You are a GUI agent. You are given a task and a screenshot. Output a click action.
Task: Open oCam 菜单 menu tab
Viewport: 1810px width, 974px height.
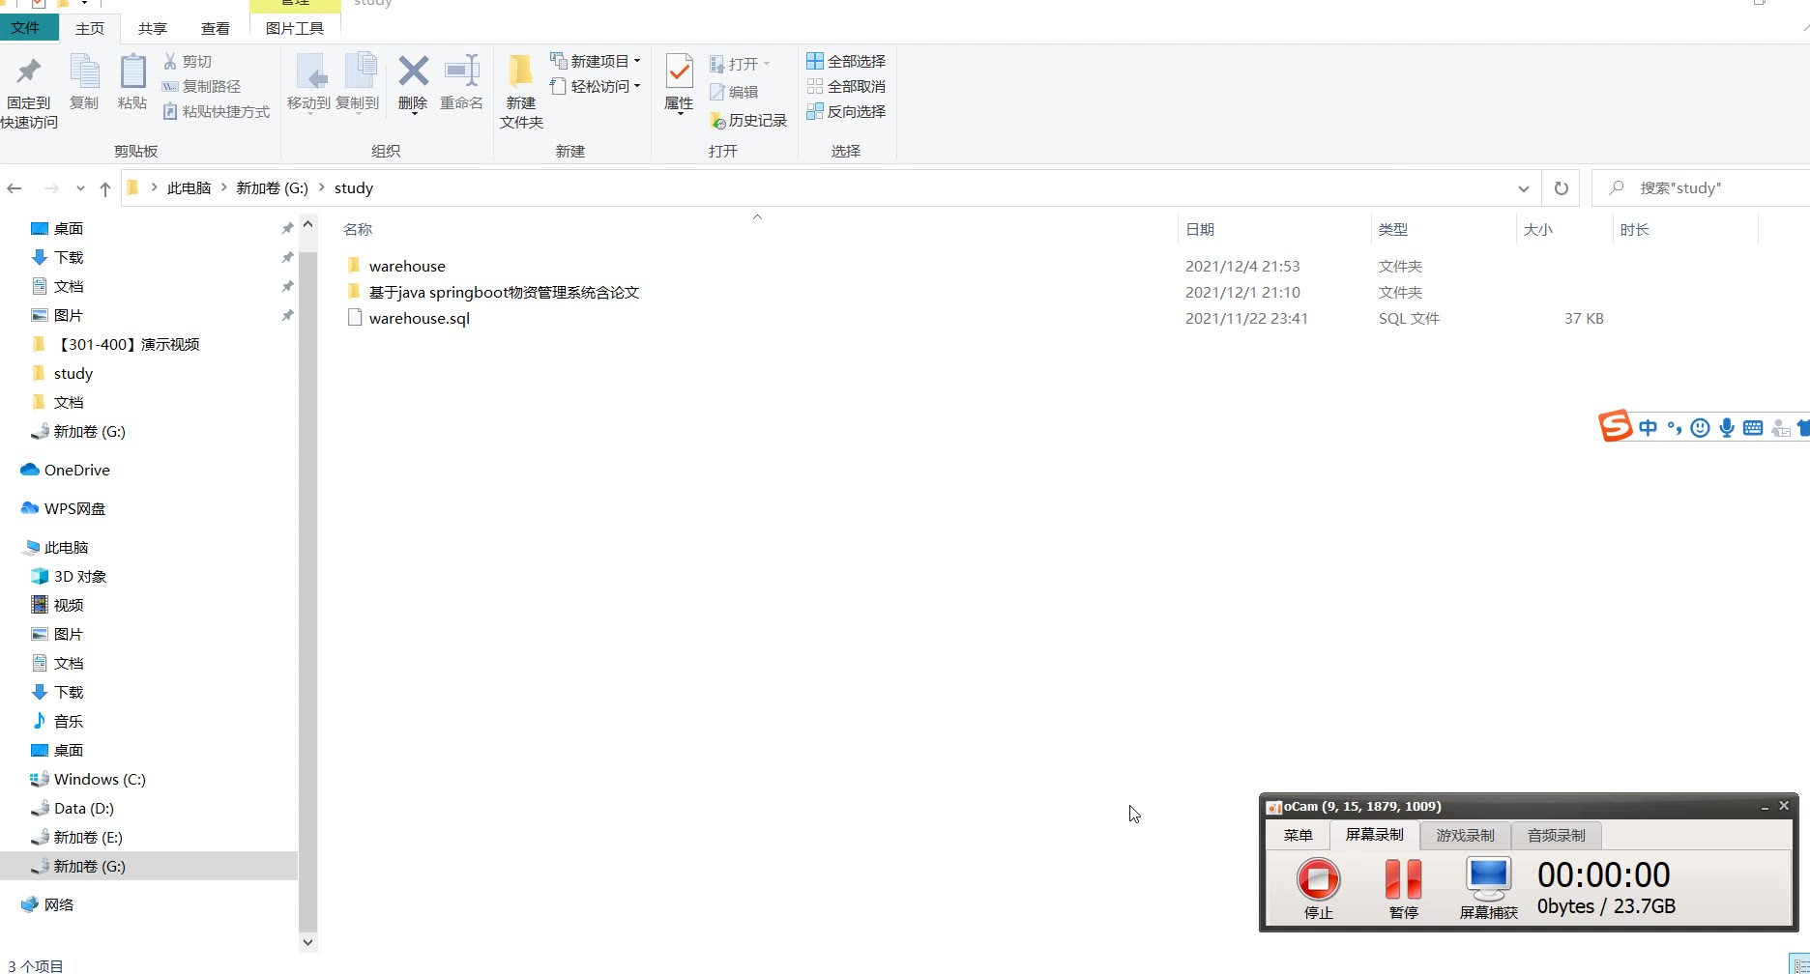[1299, 835]
